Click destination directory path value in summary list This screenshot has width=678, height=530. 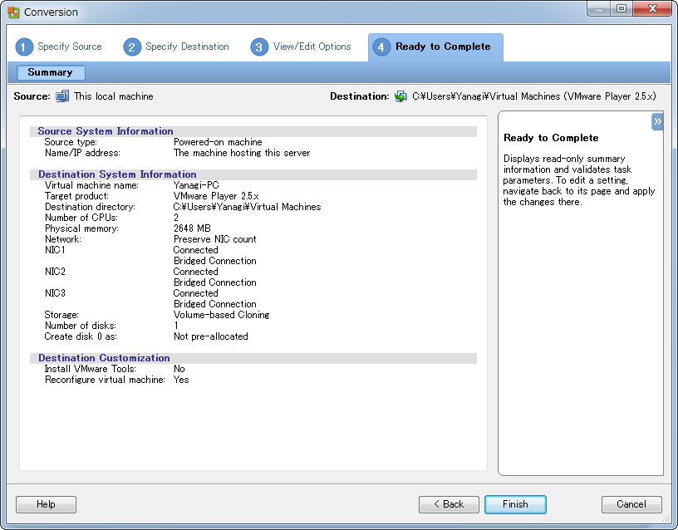(x=247, y=207)
